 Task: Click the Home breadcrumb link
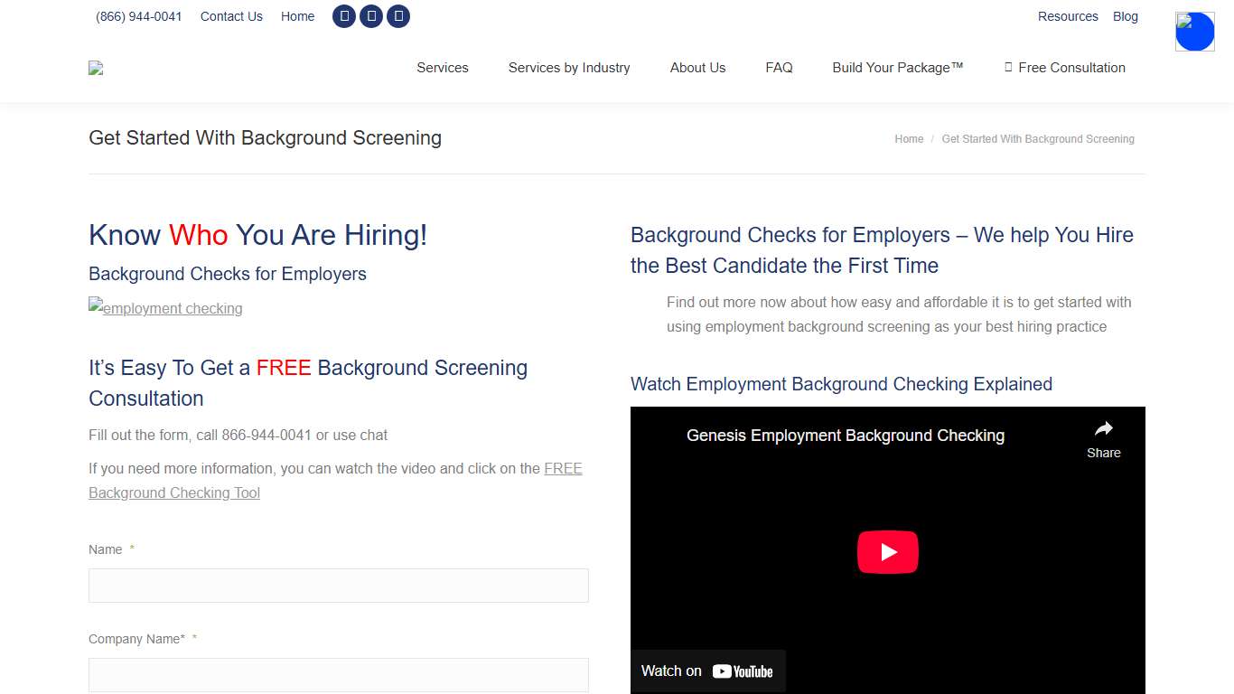[x=909, y=138]
